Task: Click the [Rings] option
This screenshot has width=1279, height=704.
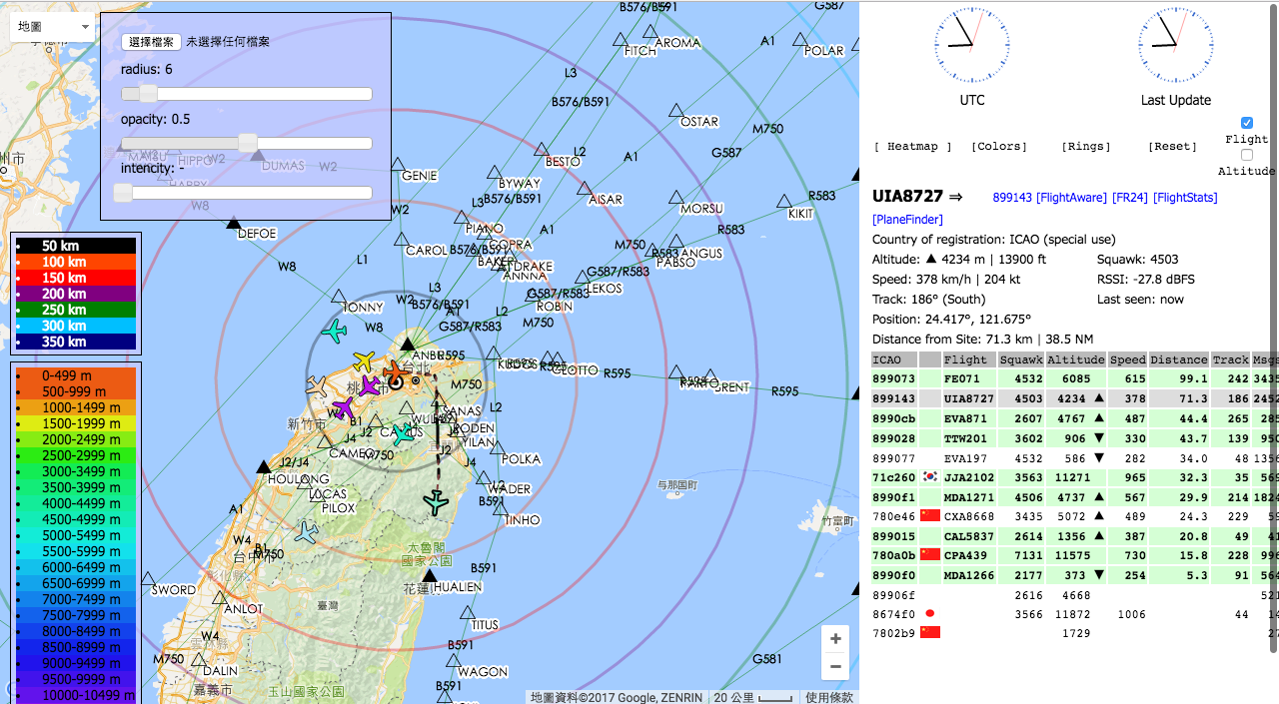Action: [x=1086, y=147]
